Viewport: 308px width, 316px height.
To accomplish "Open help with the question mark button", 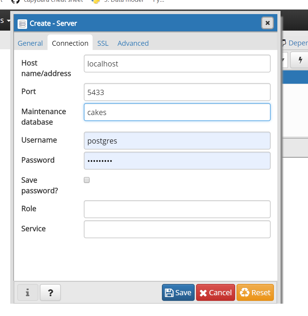I will pos(50,292).
